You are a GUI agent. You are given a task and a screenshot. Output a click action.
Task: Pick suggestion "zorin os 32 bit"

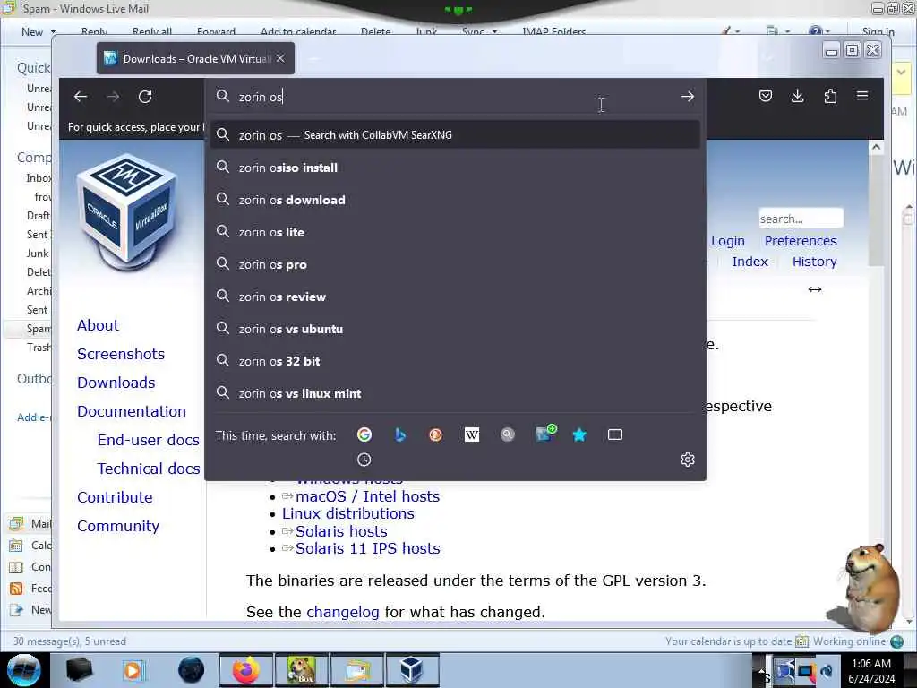pyautogui.click(x=456, y=361)
